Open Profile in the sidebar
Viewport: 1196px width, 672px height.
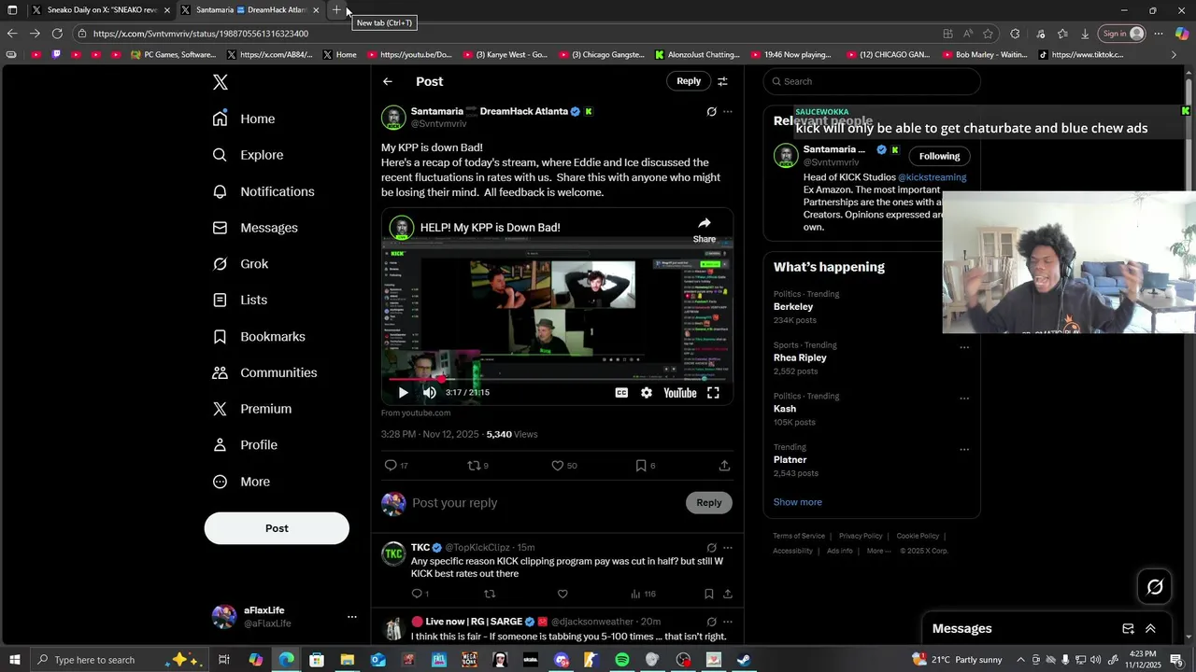[245, 445]
